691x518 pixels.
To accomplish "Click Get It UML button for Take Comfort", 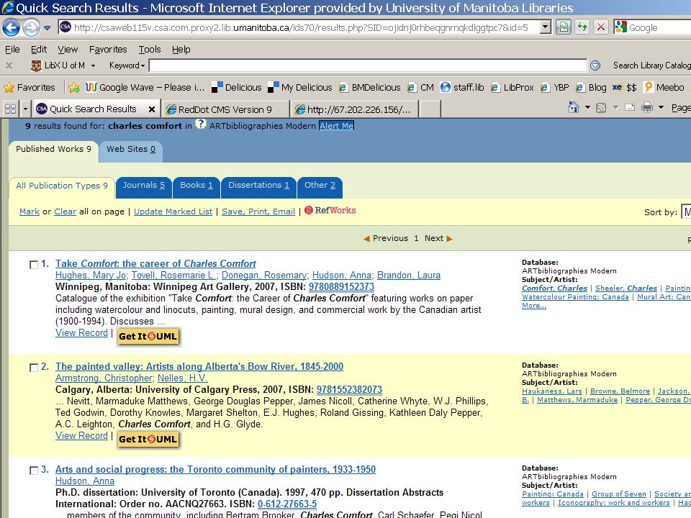I will click(x=148, y=337).
